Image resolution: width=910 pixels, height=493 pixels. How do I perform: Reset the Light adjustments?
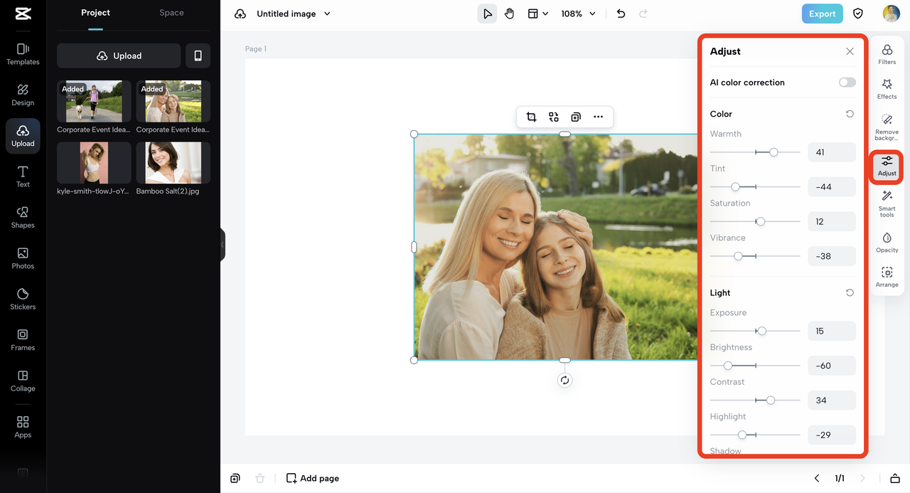pos(850,292)
